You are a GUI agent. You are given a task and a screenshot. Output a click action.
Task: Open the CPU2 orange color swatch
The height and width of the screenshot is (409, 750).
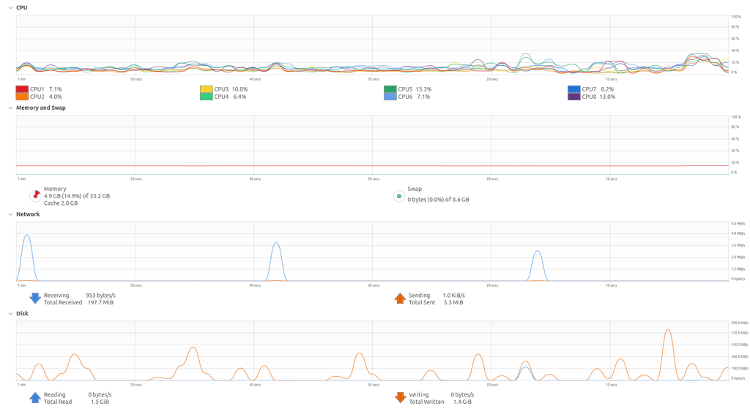pyautogui.click(x=22, y=97)
